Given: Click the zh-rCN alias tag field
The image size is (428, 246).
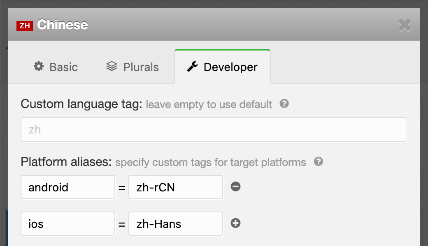Looking at the screenshot, I should pos(176,187).
